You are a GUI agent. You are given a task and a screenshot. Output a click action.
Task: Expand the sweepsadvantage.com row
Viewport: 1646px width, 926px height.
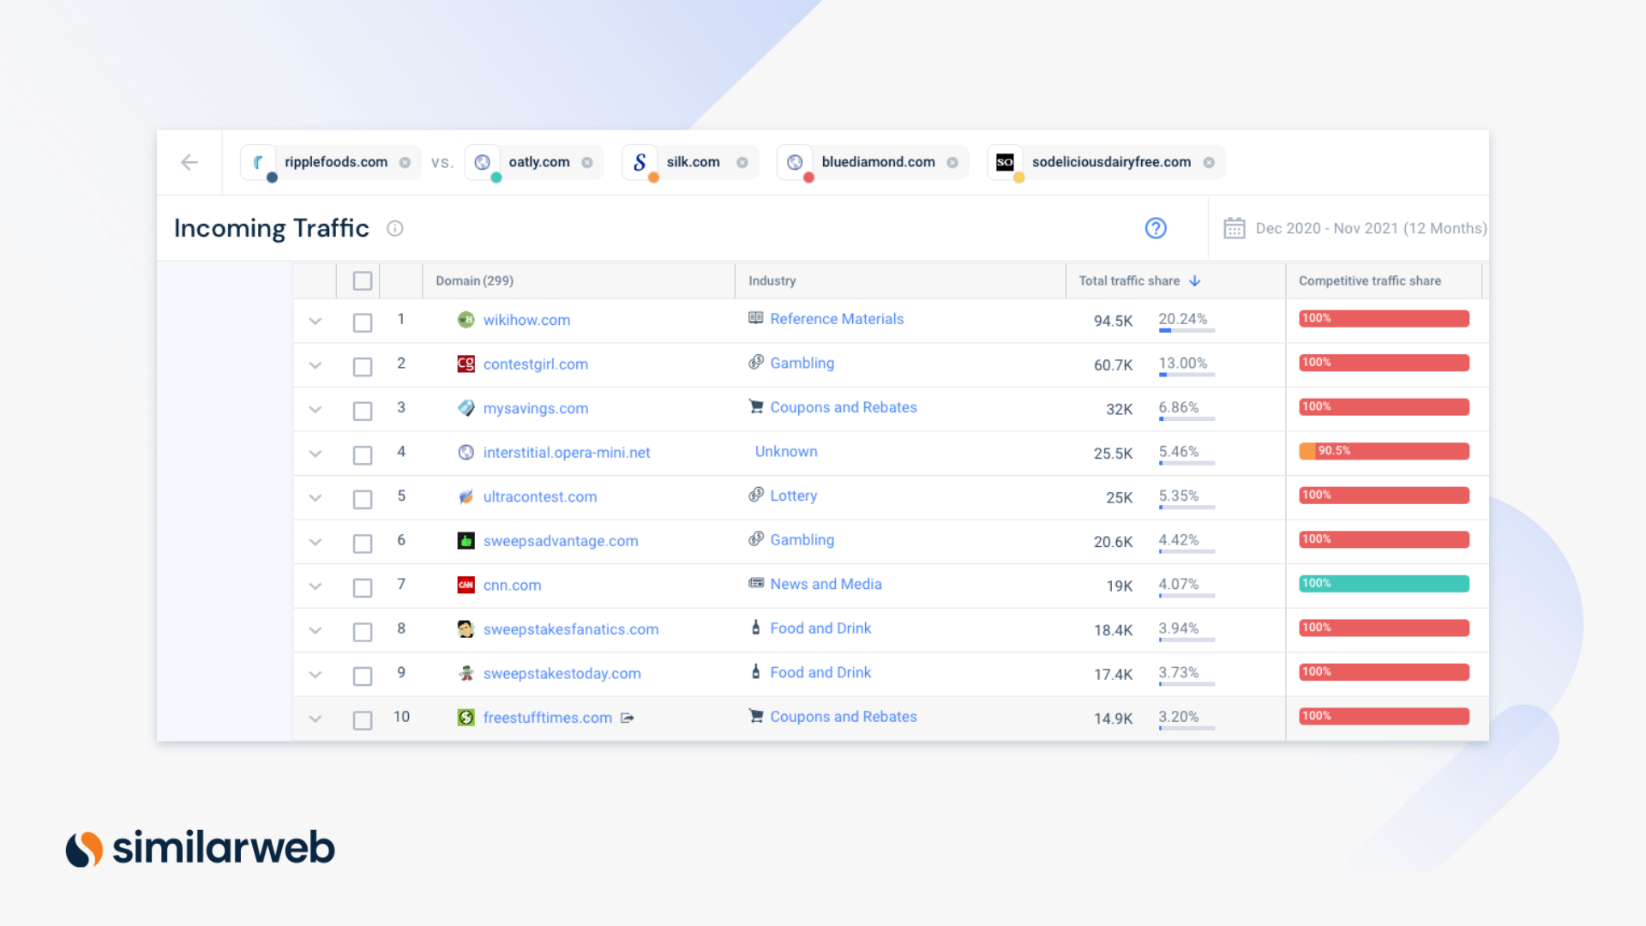[x=315, y=543]
